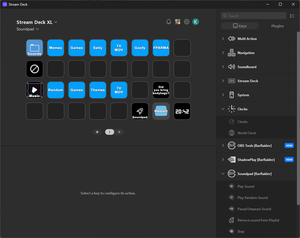This screenshot has width=300, height=238.
Task: Expand the Multi Action category
Action: point(257,39)
